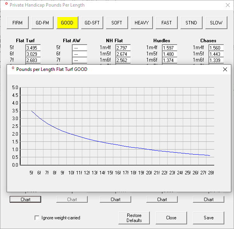The image size is (234, 229).
Task: Open the Flat Turf Chart button
Action: coord(25,199)
